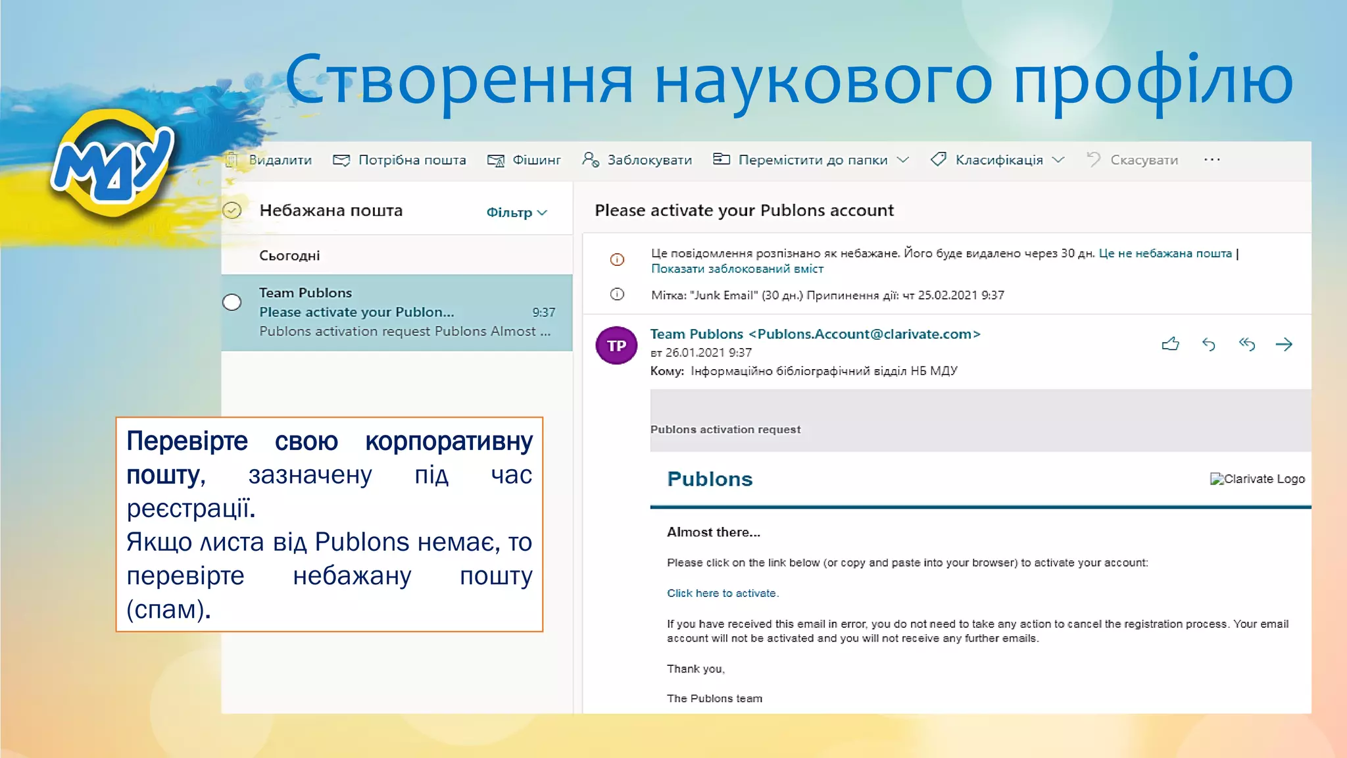
Task: Click the Потрібна пошта envelope icon
Action: (x=341, y=160)
